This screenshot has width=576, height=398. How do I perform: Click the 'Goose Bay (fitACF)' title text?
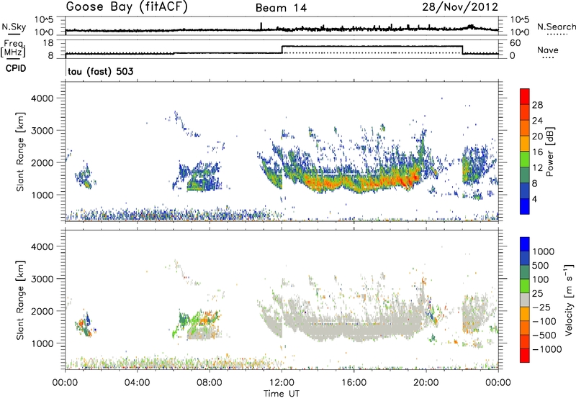(127, 7)
